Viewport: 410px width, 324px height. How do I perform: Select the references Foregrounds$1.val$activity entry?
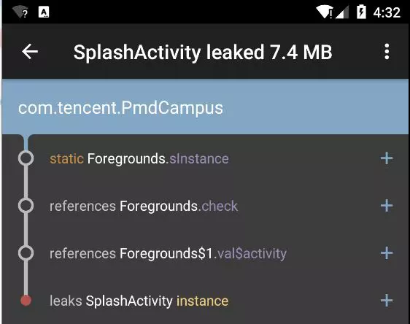tap(205, 253)
